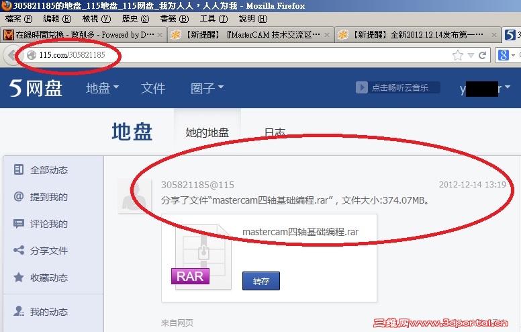Switch to the 在線時間兌換 tab

tap(83, 34)
